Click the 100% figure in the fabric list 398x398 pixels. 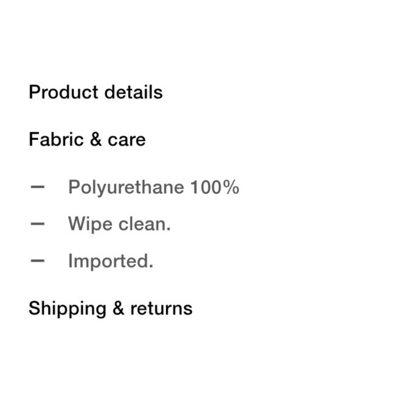pos(215,187)
